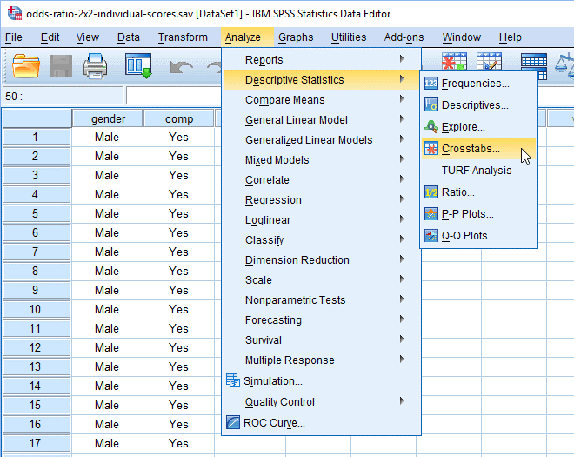The width and height of the screenshot is (574, 457).
Task: Expand the Regression submenu arrow
Action: click(401, 200)
